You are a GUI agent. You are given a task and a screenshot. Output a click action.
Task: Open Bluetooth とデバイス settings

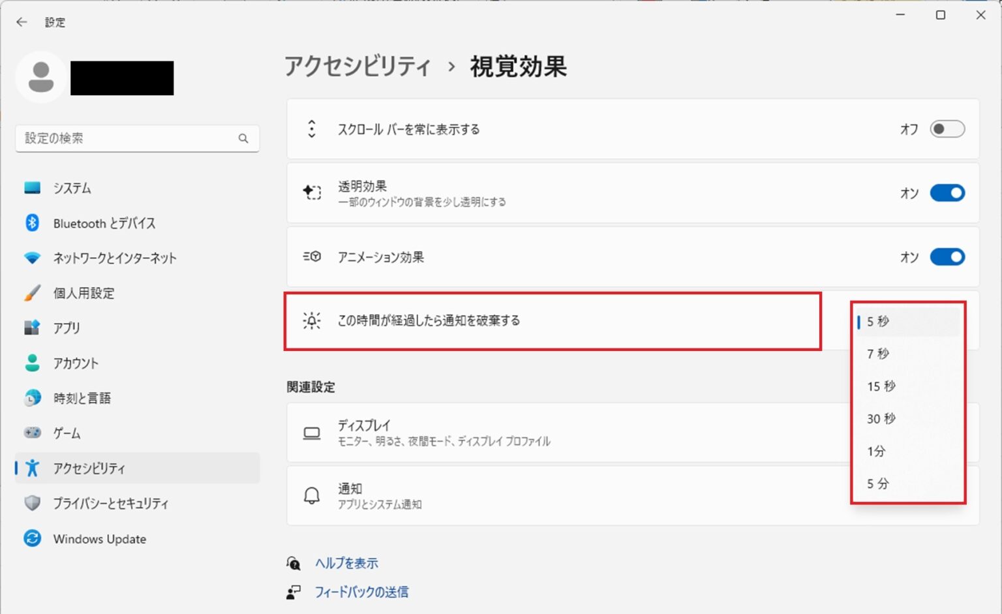104,223
